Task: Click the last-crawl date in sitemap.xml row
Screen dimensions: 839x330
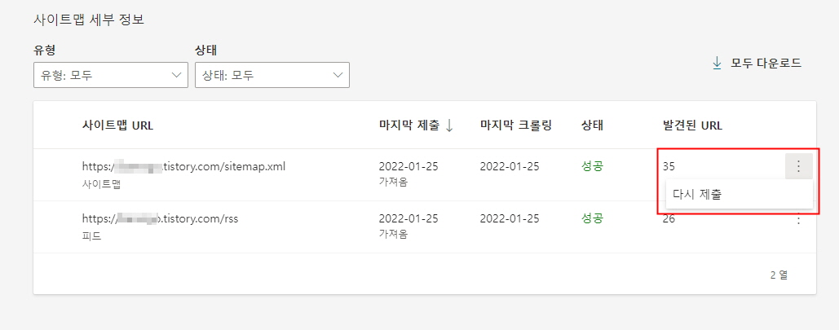Action: pyautogui.click(x=510, y=166)
